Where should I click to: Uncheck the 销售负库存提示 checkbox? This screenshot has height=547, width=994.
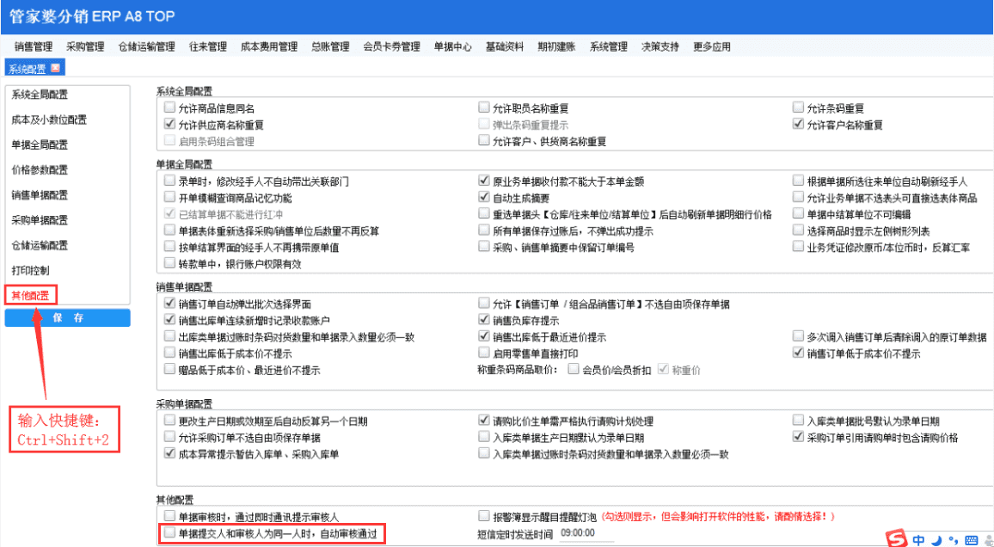coord(484,319)
